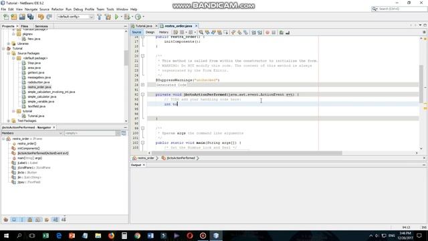Toggle Show Inherited Members in Navigator

(x=6, y=220)
